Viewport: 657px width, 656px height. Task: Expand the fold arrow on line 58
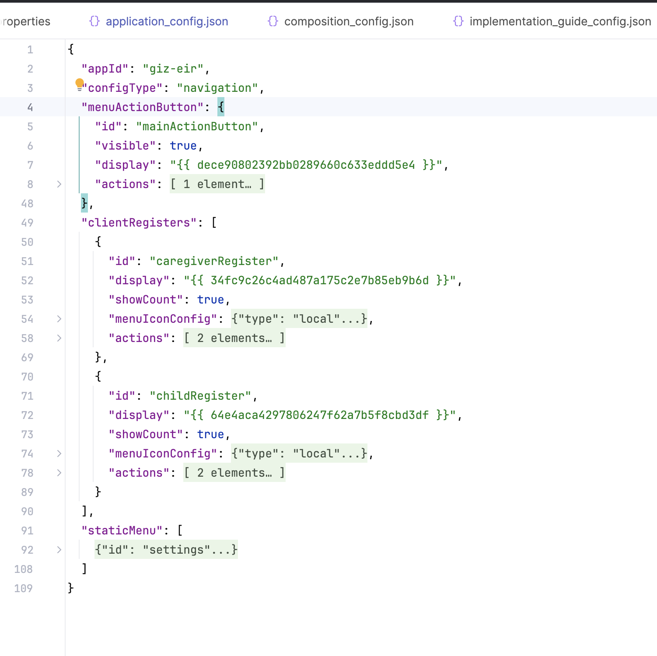59,338
